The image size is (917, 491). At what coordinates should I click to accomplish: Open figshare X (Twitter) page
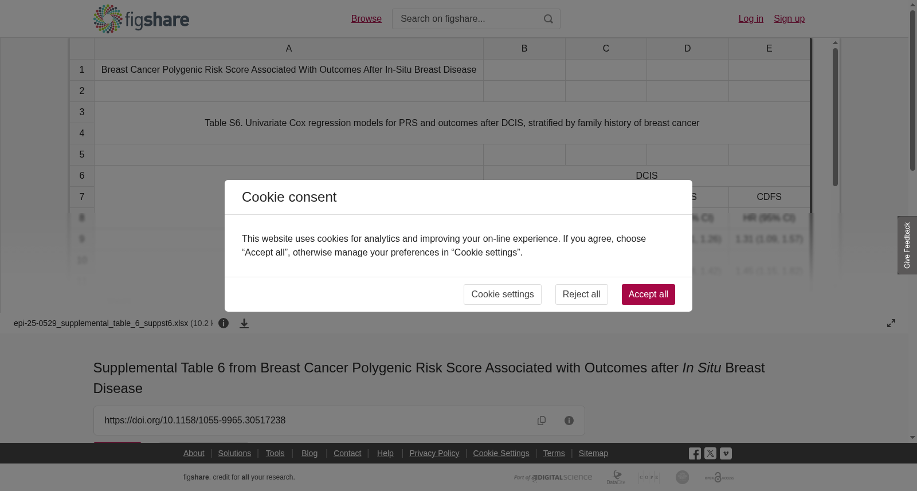[710, 453]
